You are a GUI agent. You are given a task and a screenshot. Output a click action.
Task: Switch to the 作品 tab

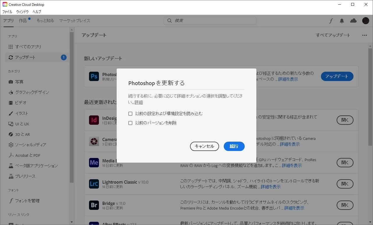click(x=23, y=21)
